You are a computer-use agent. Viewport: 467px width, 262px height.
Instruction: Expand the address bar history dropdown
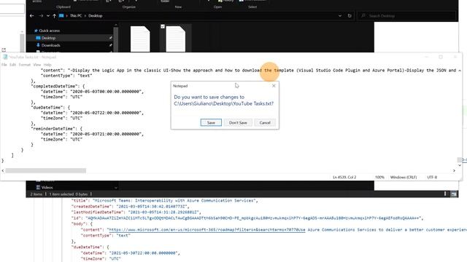coord(340,16)
